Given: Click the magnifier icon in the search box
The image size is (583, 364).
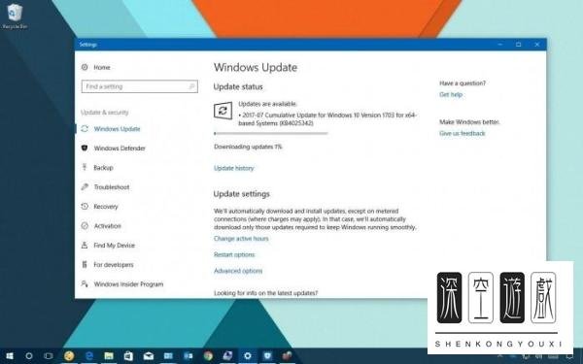Looking at the screenshot, I should (191, 86).
